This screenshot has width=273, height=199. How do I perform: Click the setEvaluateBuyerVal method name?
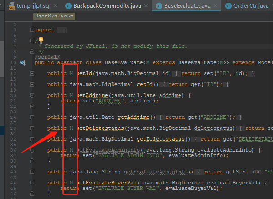click(x=106, y=183)
